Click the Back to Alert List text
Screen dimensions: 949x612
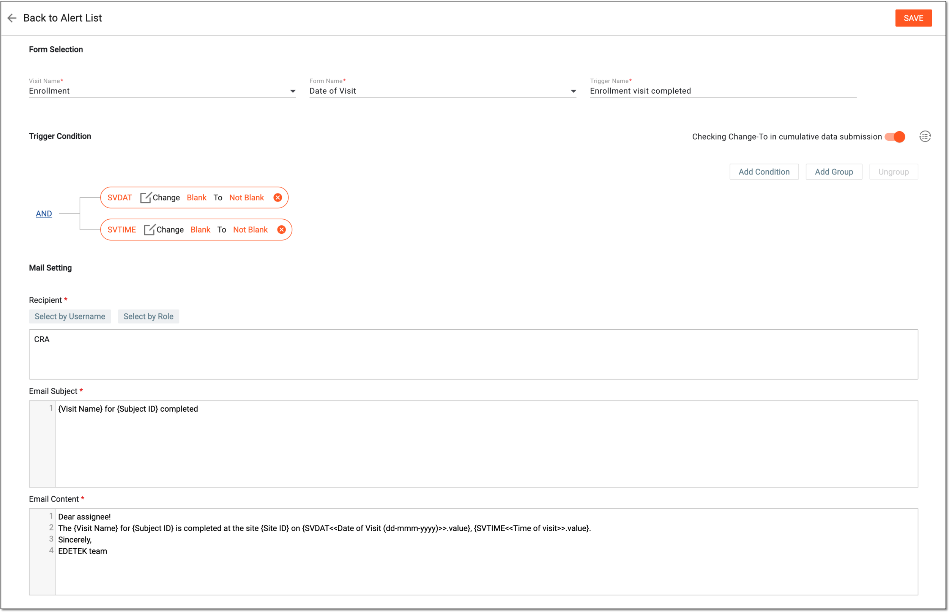(62, 18)
